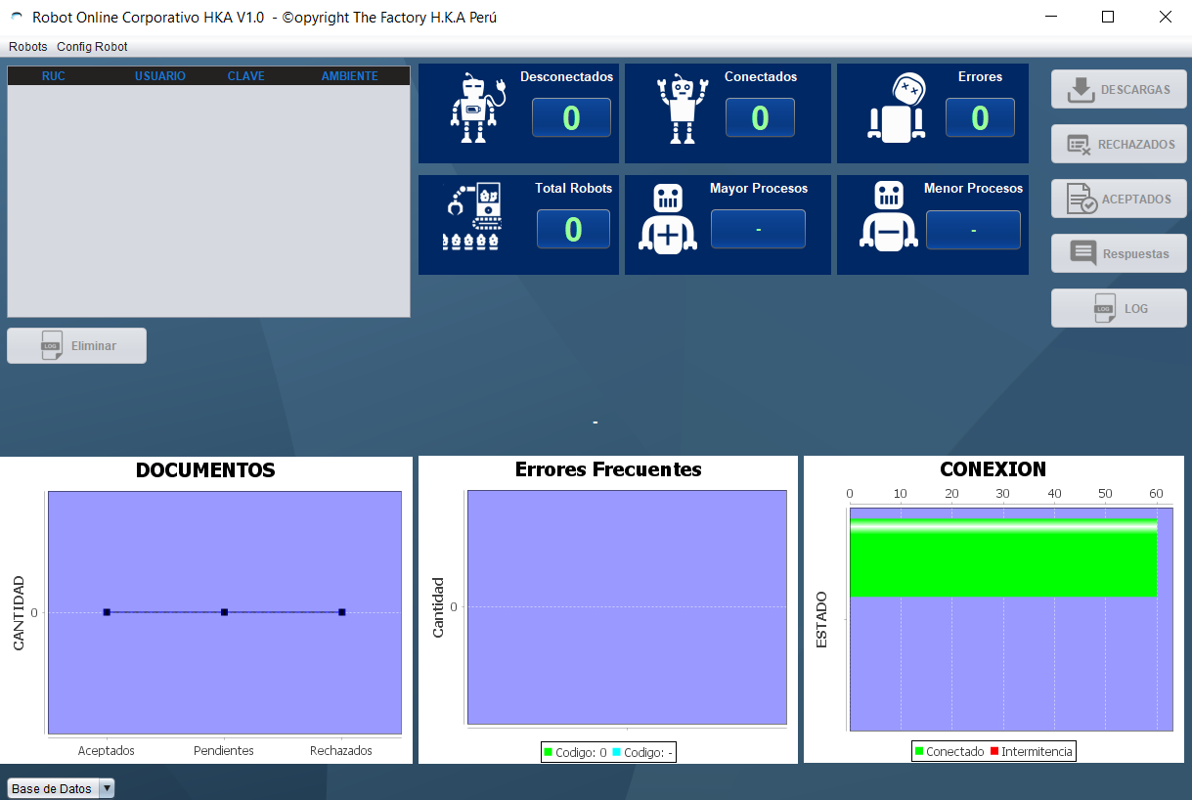Expand the Base de Datos dropdown arrow

108,788
